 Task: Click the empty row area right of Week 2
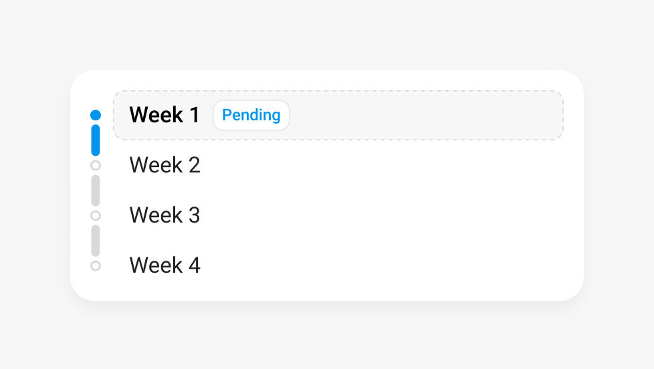pos(381,165)
